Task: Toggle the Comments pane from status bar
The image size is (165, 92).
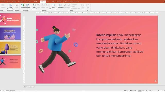Action: point(133,91)
